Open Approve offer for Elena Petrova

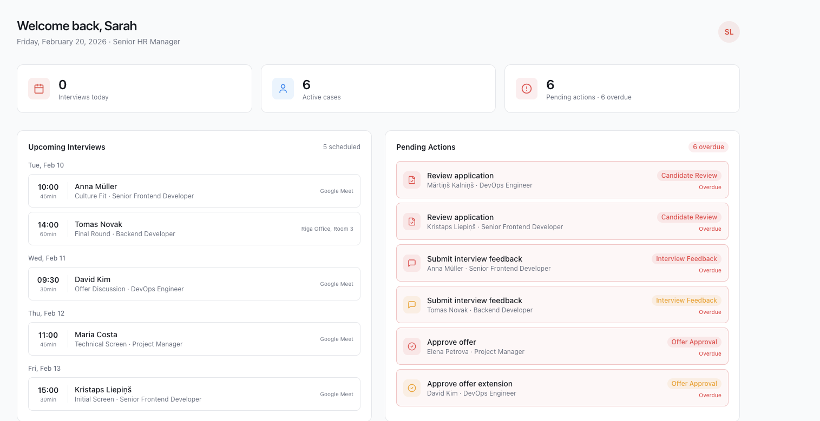[x=562, y=346]
